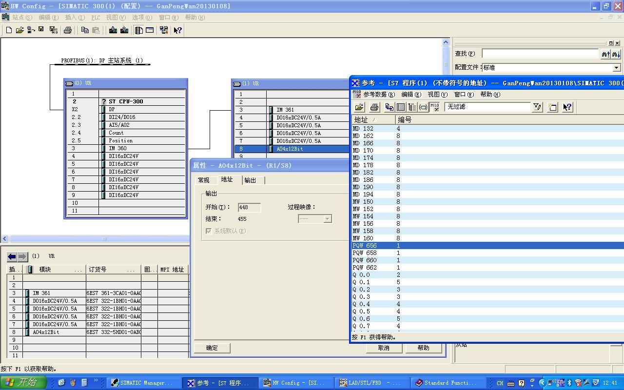Viewport: 624px width, 390px height.
Task: Click the 帮助 button in properties dialog
Action: [424, 348]
